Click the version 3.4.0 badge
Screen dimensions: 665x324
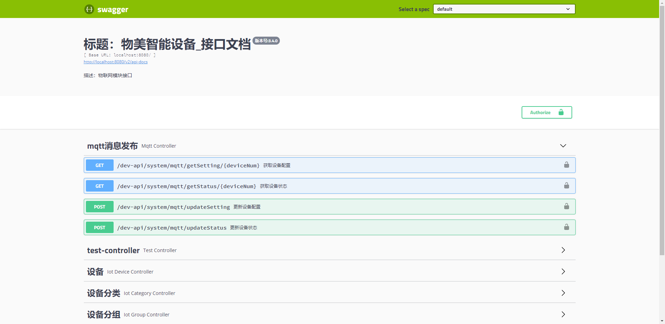coord(266,41)
